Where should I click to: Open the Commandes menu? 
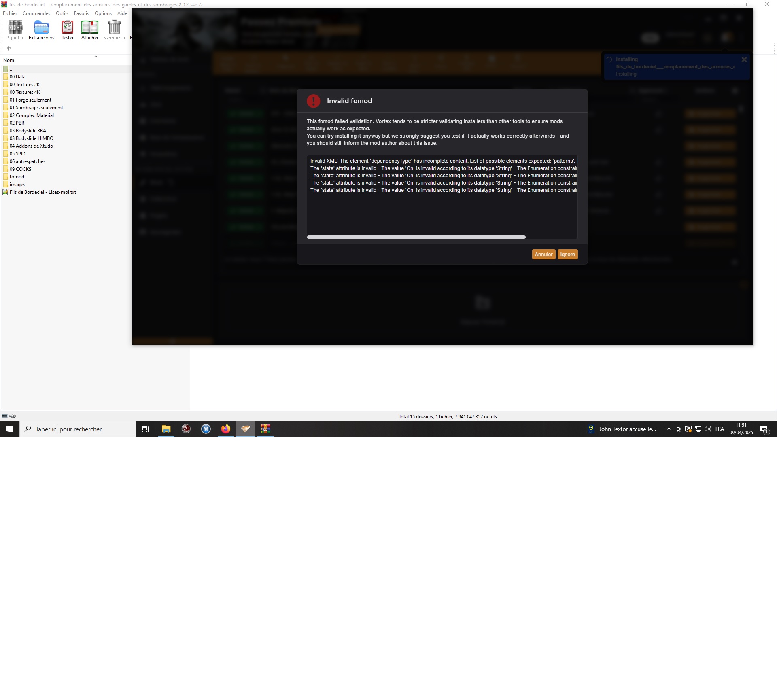pos(36,13)
